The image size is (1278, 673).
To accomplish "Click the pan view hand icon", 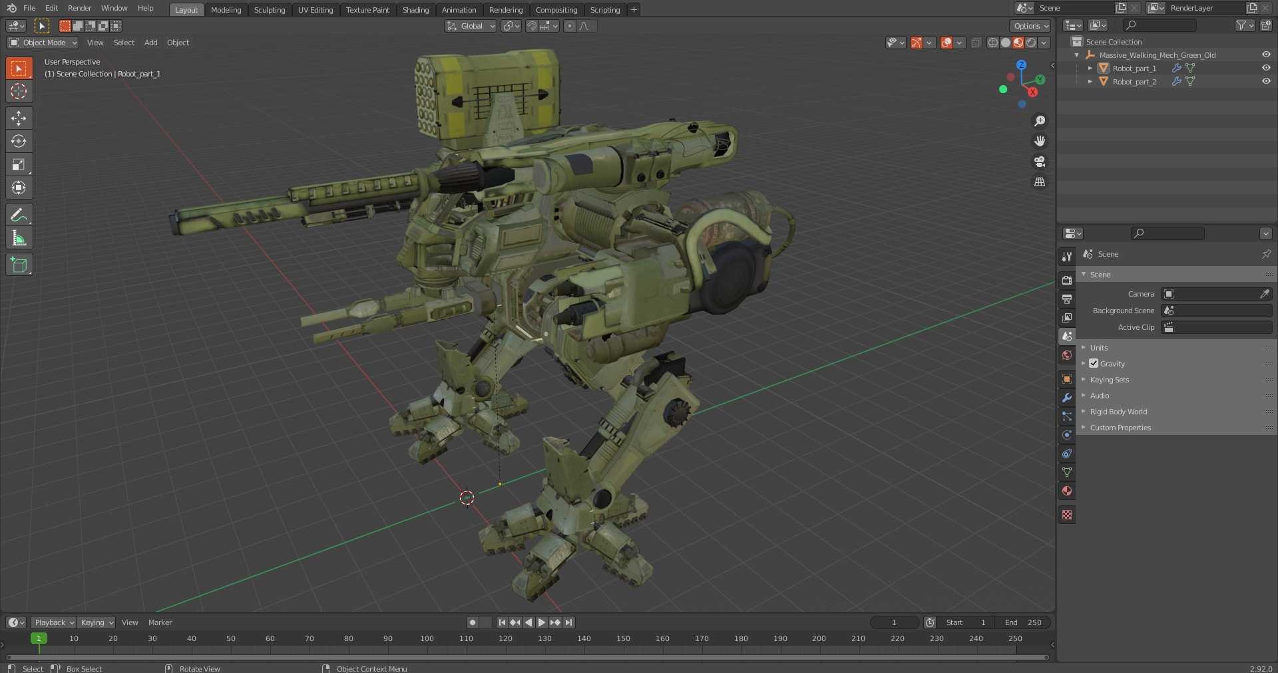I will 1039,141.
